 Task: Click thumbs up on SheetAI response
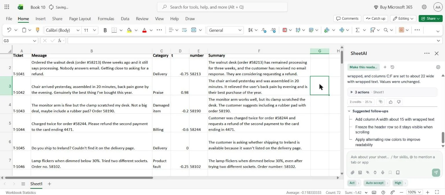coord(391,102)
